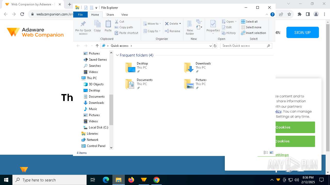Image resolution: width=330 pixels, height=185 pixels.
Task: Click Select none
Action: (251, 27)
